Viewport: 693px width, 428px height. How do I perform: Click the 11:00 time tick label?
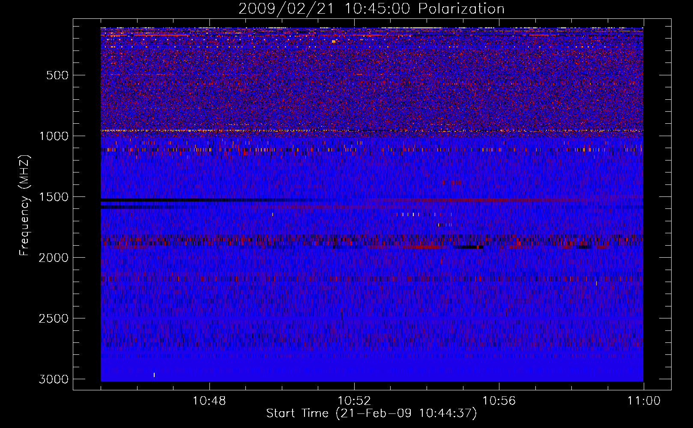coord(644,401)
